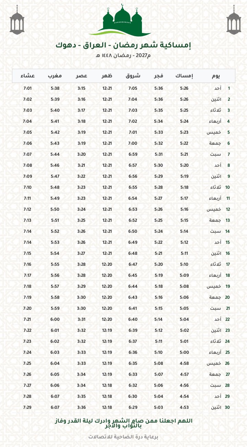This screenshot has height=447, width=247.
Task: Click the 2027 رمضان ١٤٤٨ subtitle
Action: (123, 56)
